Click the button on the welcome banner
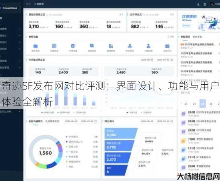 [186, 26]
